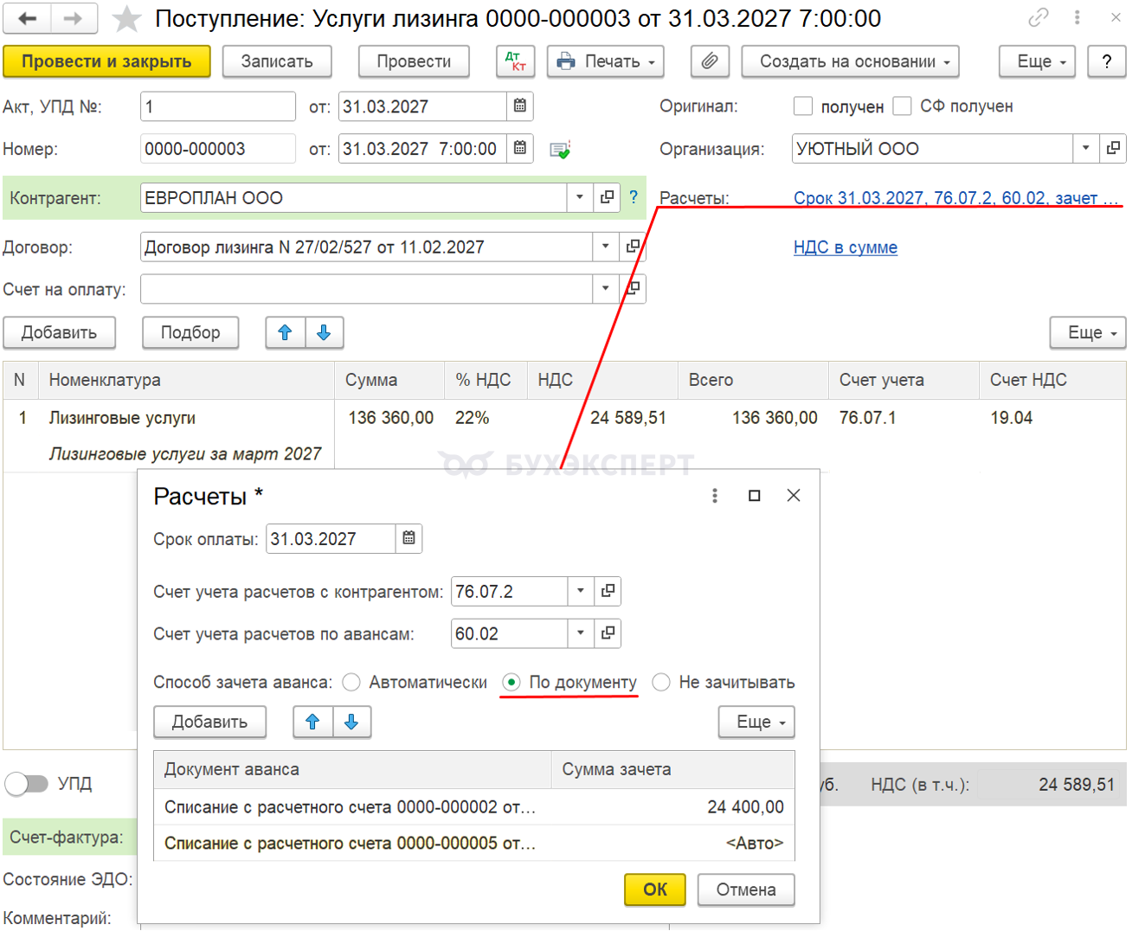
Task: Click the Записать button
Action: [x=277, y=61]
